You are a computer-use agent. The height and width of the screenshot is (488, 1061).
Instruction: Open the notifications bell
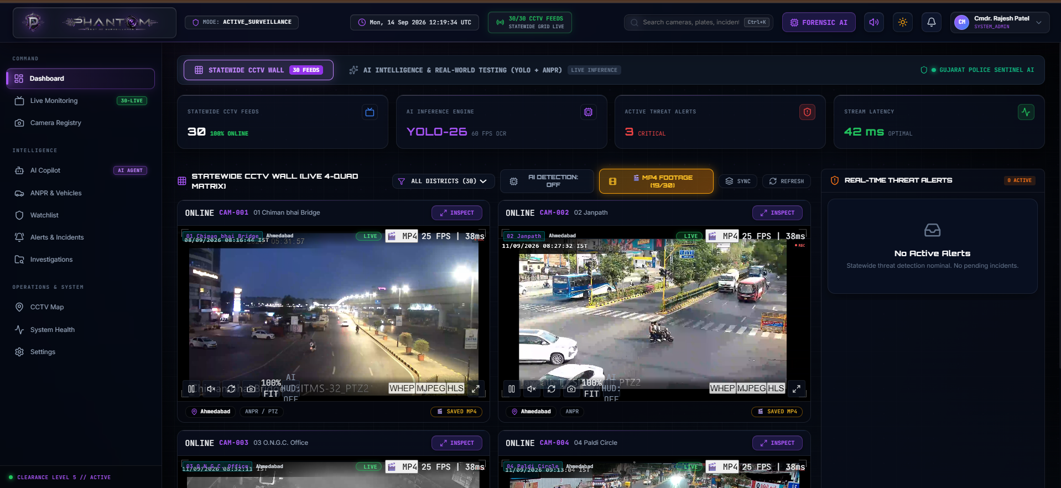(932, 22)
